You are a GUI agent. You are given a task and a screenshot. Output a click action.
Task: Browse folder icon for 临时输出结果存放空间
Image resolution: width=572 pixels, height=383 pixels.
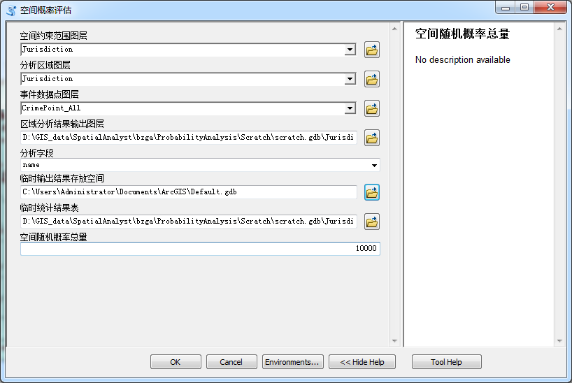point(372,192)
